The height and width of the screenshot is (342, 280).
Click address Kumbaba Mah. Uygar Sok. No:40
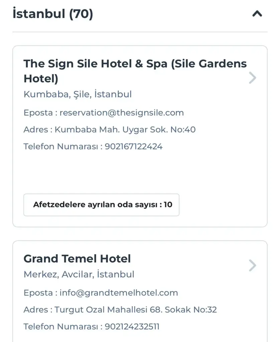click(x=125, y=129)
